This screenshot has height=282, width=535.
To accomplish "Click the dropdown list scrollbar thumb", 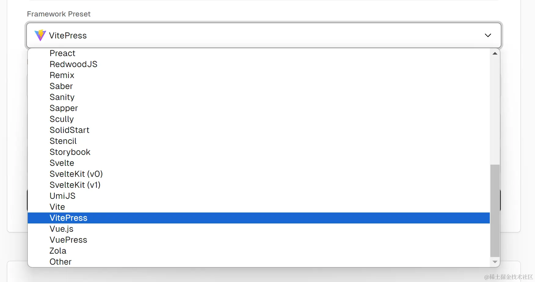I will 495,211.
